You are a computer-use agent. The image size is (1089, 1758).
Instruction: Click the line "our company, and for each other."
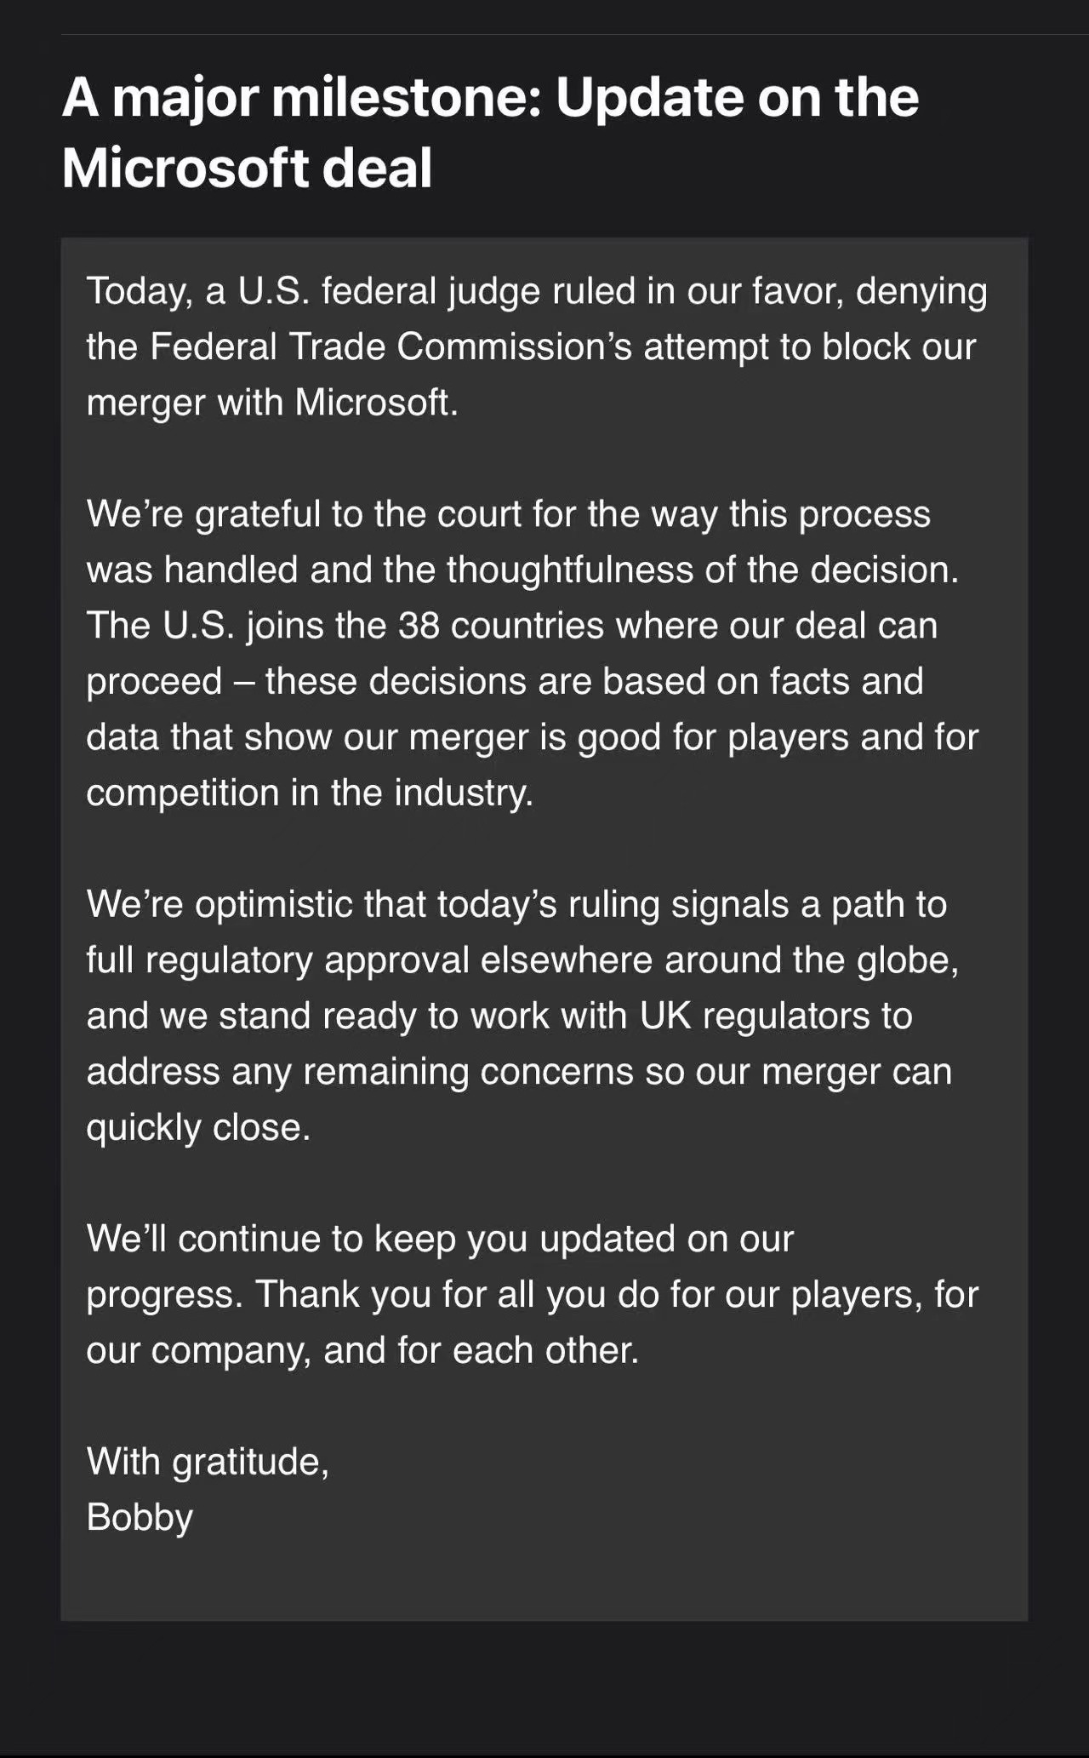[362, 1350]
